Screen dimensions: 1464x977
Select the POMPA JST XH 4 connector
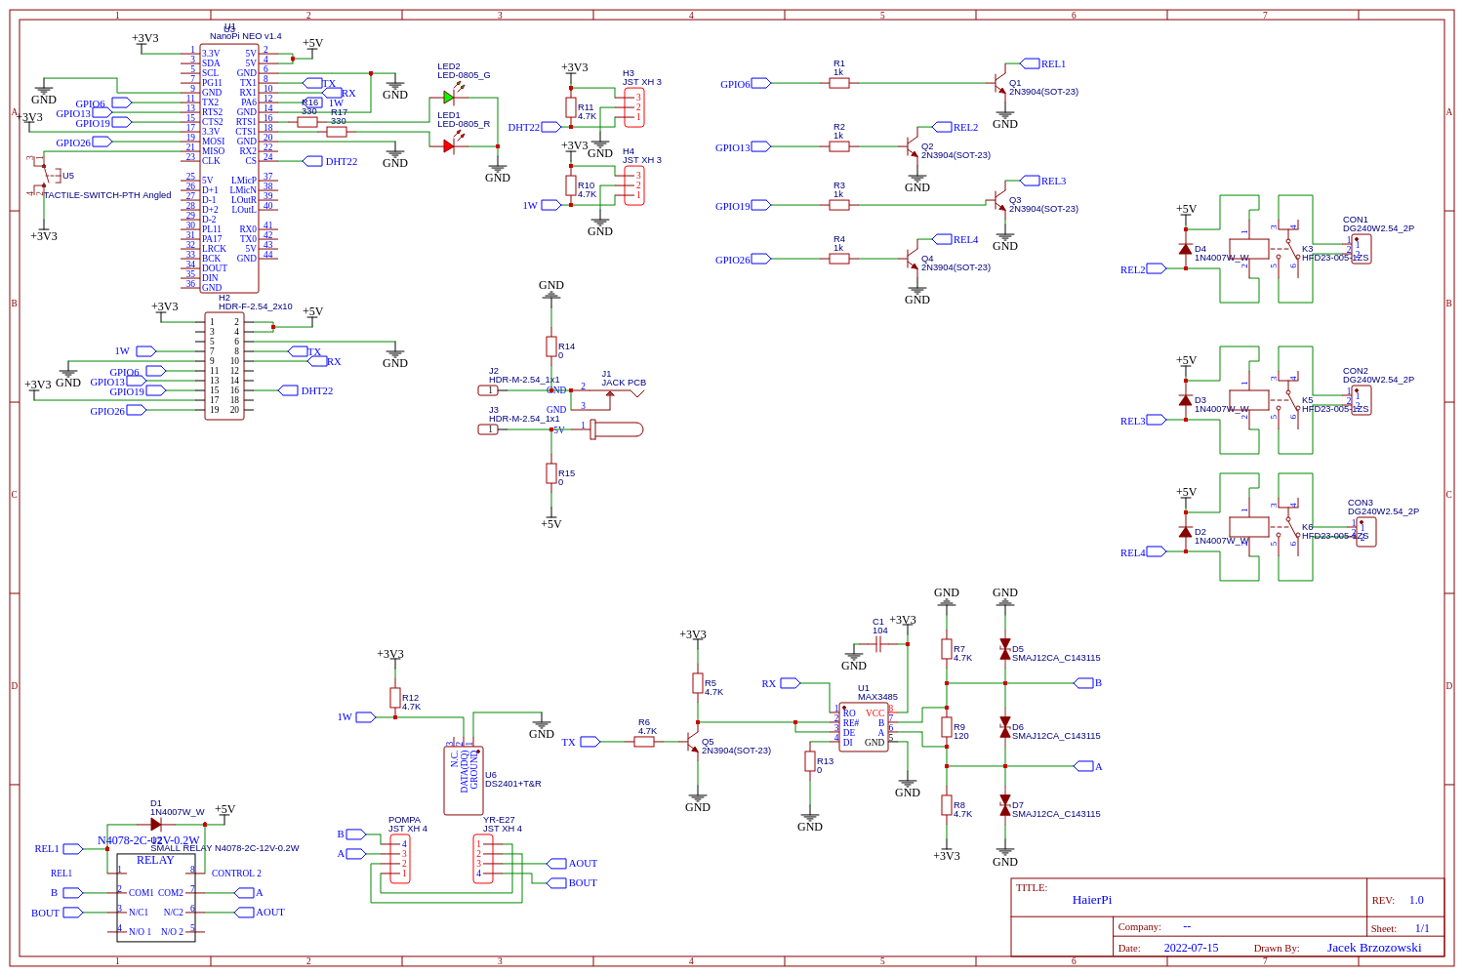(x=399, y=859)
